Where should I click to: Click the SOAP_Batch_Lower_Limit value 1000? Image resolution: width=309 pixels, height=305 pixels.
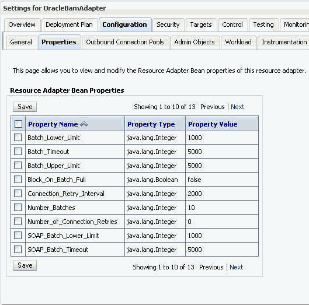[195, 236]
